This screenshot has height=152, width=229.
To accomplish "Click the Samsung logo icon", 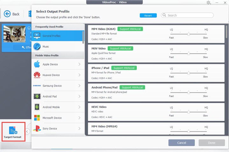I will [37, 86].
